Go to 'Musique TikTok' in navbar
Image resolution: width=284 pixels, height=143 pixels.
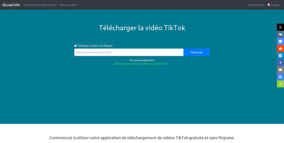(256, 5)
